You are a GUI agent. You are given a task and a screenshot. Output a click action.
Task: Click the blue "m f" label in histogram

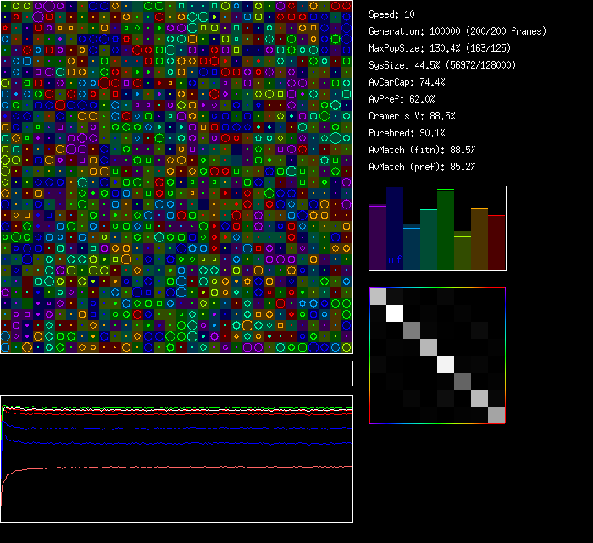394,259
